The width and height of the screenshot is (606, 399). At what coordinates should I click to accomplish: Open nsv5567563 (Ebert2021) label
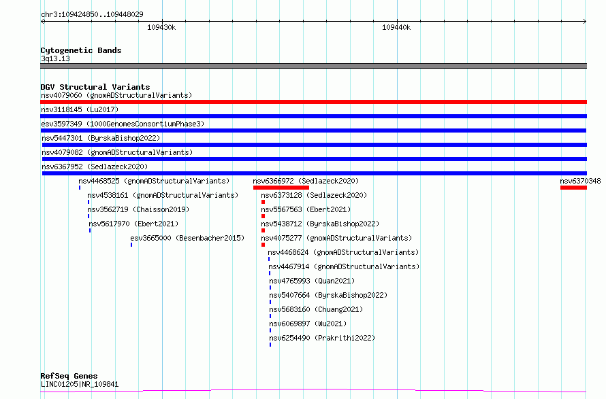pyautogui.click(x=306, y=209)
